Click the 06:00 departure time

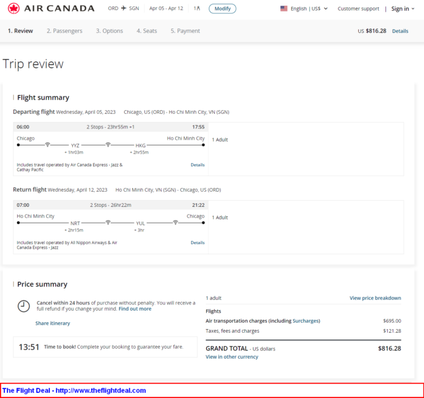point(23,127)
